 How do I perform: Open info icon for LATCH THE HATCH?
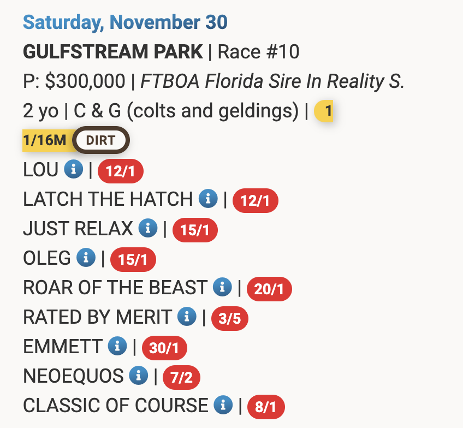tap(208, 199)
